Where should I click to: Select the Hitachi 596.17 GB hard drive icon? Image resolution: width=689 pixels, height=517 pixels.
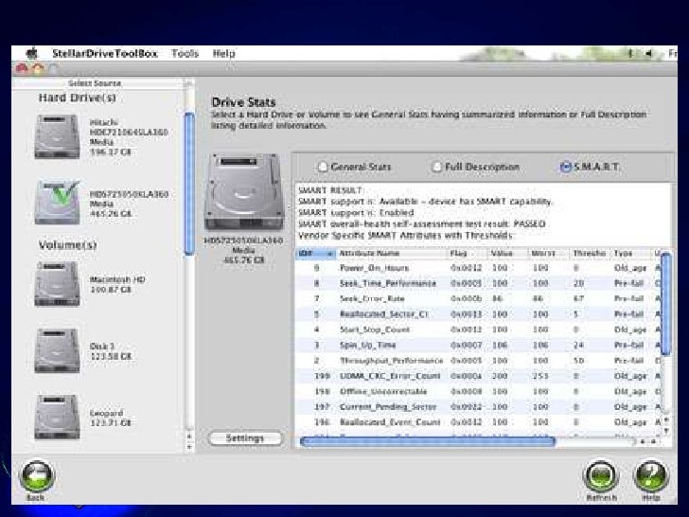pyautogui.click(x=57, y=136)
